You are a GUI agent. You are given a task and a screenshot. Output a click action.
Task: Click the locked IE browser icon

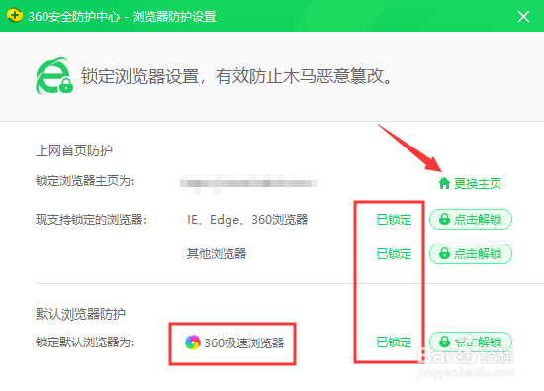pos(54,76)
